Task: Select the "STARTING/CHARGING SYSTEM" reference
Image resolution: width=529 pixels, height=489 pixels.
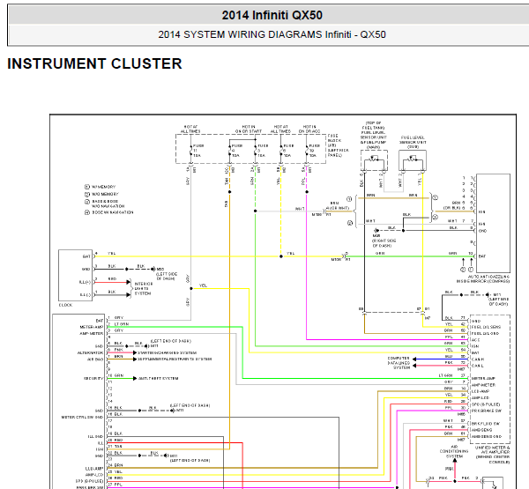Action: [x=167, y=352]
